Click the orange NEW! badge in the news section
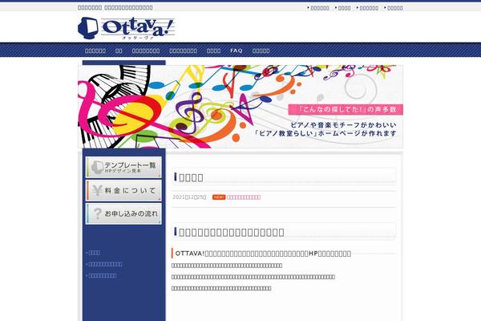Screen dimensions: 481x321 pos(219,197)
